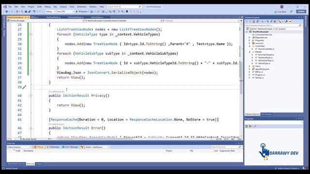Expand the Properties node in Solution Explorer
310x174 pixels.
tap(249, 41)
